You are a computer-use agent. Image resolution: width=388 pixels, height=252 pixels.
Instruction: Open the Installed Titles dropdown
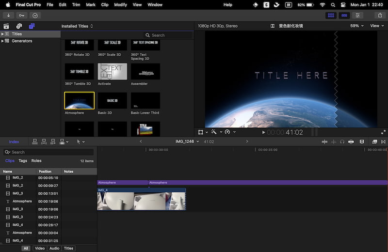pos(77,26)
